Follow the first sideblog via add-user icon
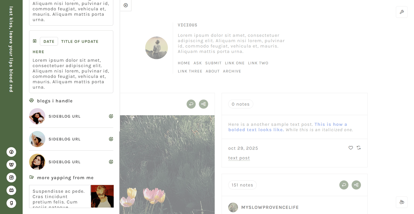Screen dimensions: 414x214 coord(111,116)
